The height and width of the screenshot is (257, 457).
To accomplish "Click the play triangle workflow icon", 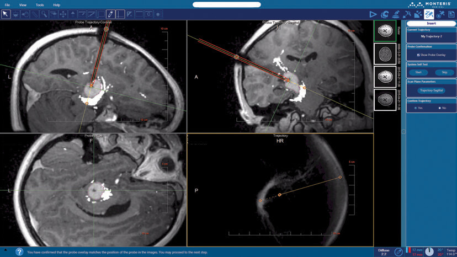I will pos(373,14).
